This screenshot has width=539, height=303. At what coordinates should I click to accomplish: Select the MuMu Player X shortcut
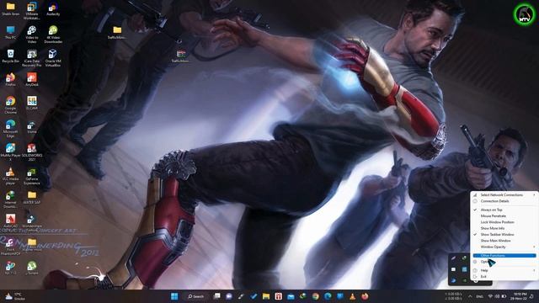pyautogui.click(x=10, y=151)
